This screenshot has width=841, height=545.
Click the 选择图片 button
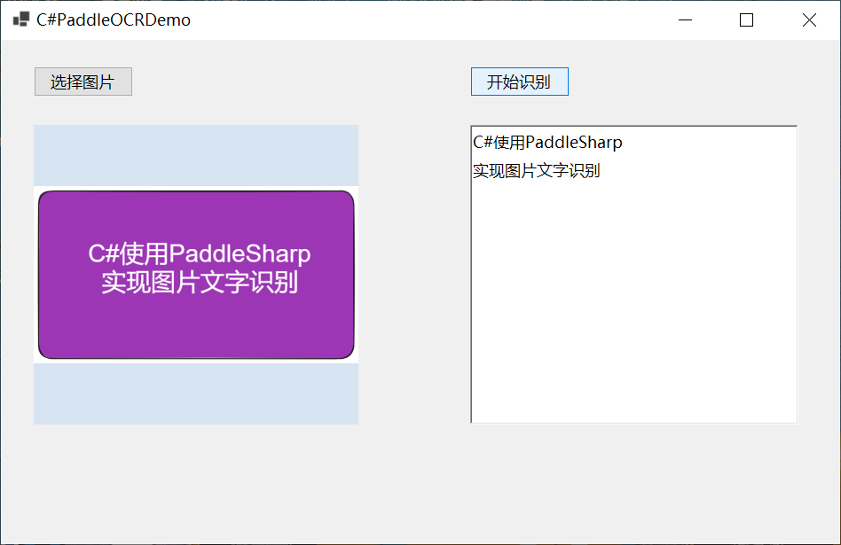pyautogui.click(x=83, y=82)
